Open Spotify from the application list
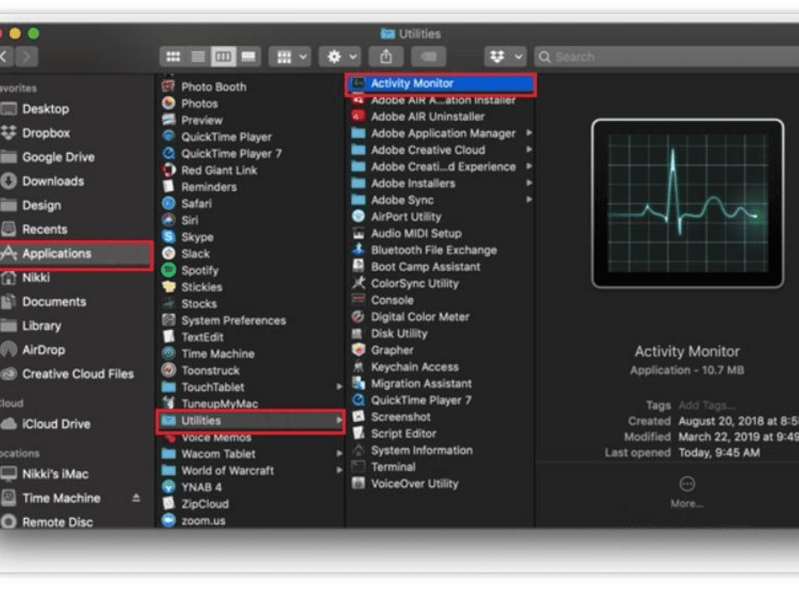This screenshot has height=599, width=799. click(x=203, y=270)
